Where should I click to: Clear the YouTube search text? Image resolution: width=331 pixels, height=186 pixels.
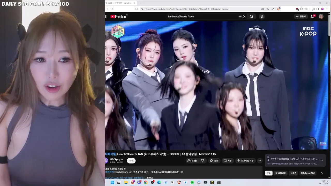[x=244, y=17]
